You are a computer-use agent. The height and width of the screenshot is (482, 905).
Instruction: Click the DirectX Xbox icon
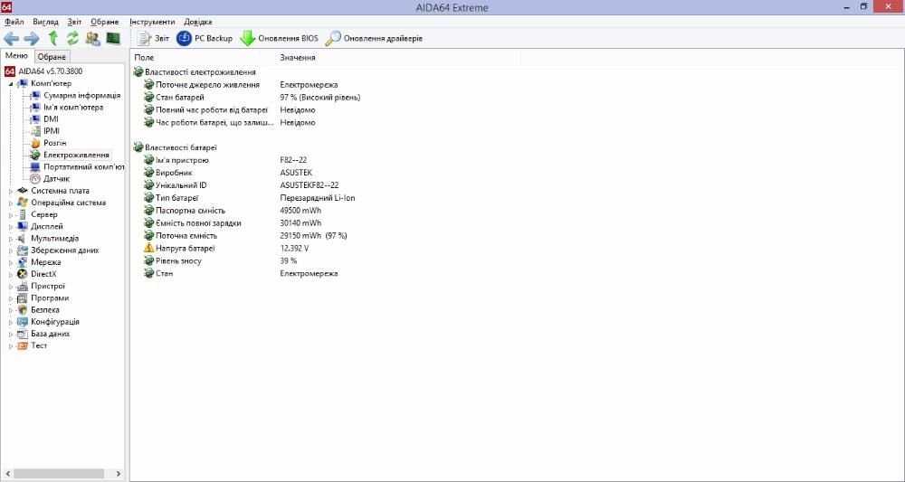pos(23,274)
